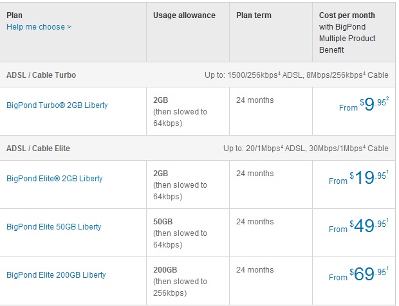The image size is (399, 306).
Task: Click the 'From $9.95' price
Action: pyautogui.click(x=364, y=104)
